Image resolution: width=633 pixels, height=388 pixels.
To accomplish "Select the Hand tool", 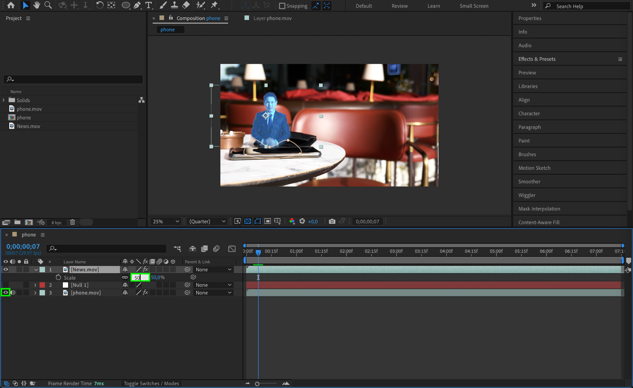I will 36,5.
